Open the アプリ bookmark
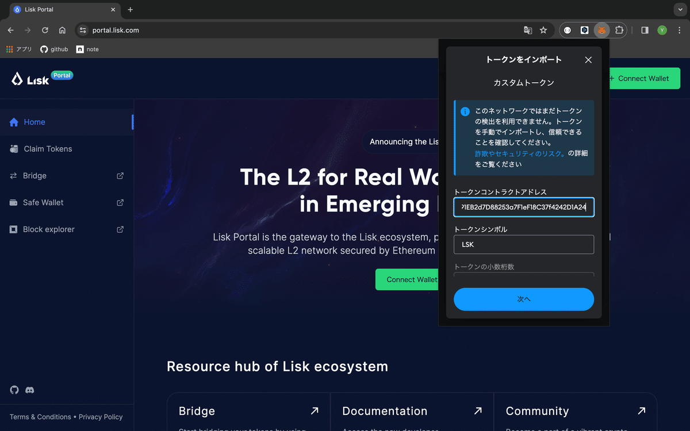Screen dimensions: 690x431 [19, 49]
